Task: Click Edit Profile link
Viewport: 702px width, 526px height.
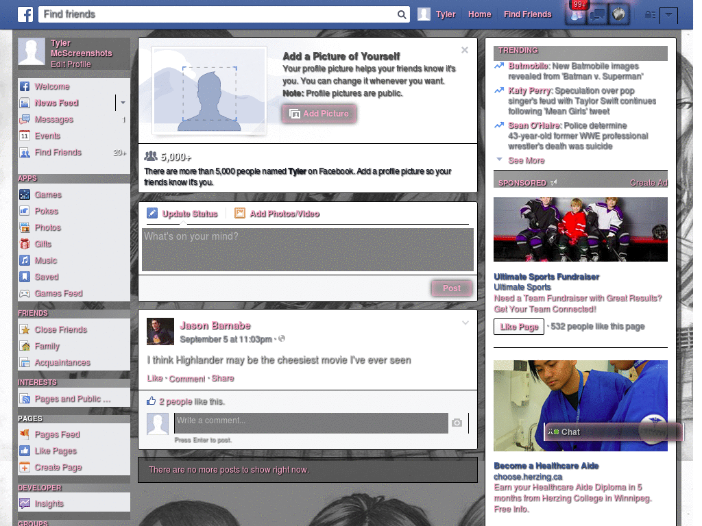Action: (x=71, y=64)
